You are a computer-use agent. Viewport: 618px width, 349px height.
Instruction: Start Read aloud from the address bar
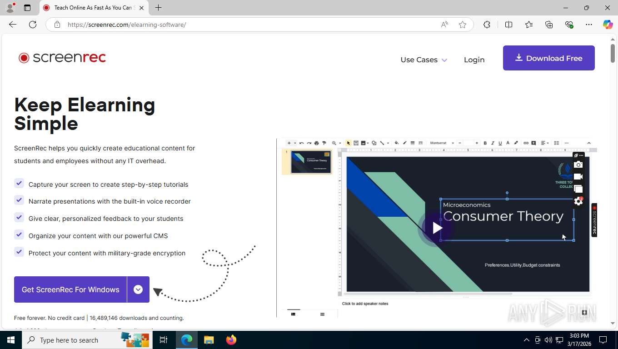(x=444, y=25)
